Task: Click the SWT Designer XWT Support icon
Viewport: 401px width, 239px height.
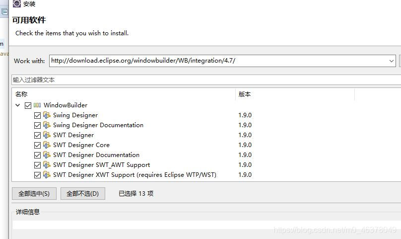Action: (x=47, y=175)
